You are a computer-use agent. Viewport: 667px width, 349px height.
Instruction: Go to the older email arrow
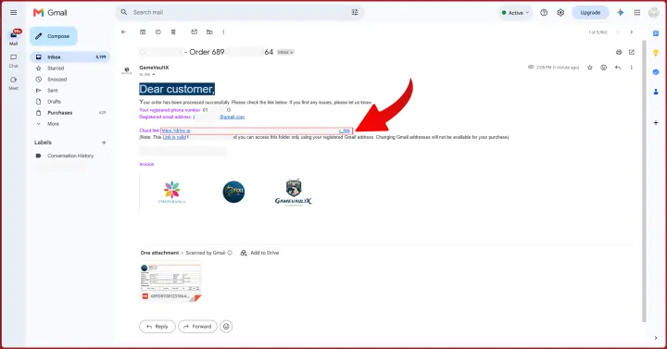(x=631, y=31)
